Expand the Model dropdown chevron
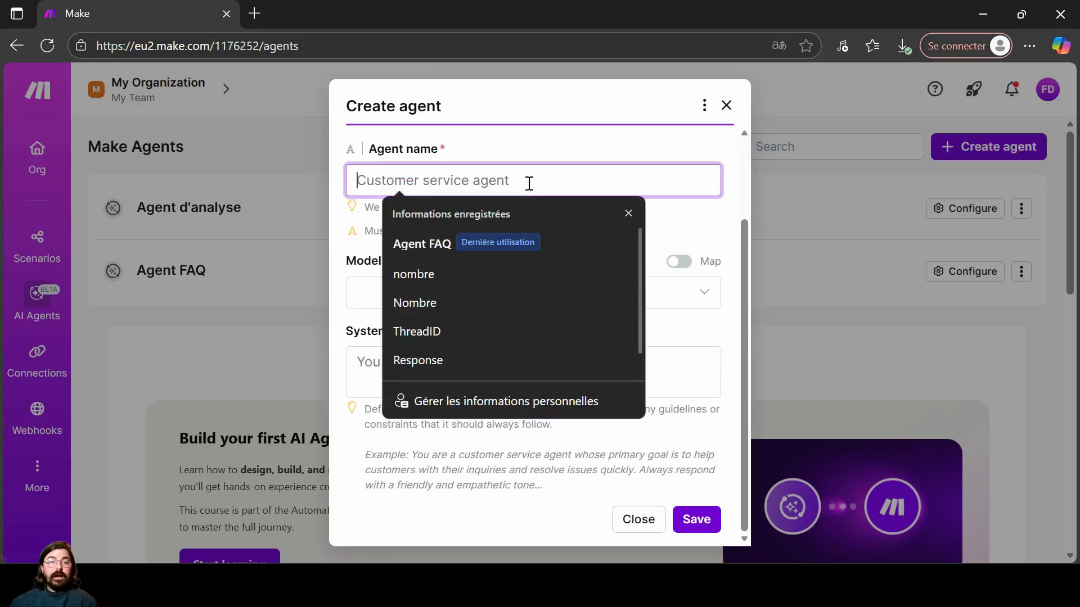The height and width of the screenshot is (607, 1080). pyautogui.click(x=704, y=292)
